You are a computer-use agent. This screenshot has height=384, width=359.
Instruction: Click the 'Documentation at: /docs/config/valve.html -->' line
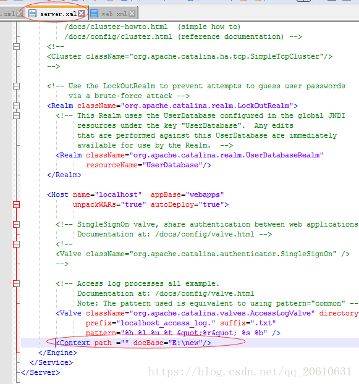tap(174, 234)
